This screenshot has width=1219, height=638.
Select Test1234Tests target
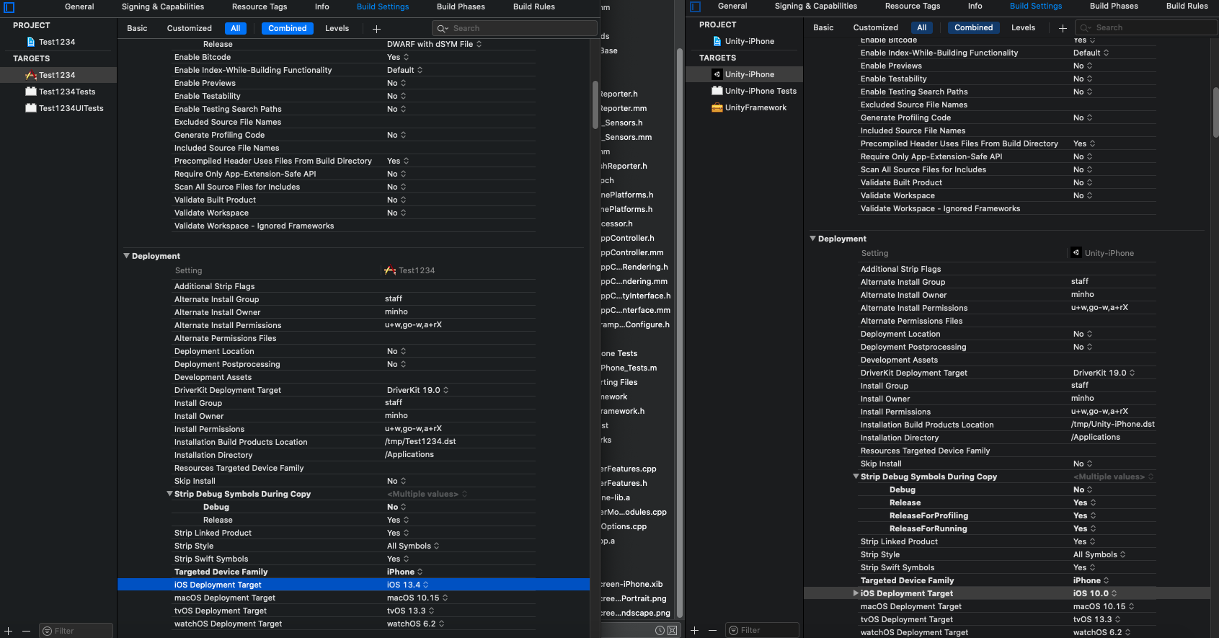[66, 92]
